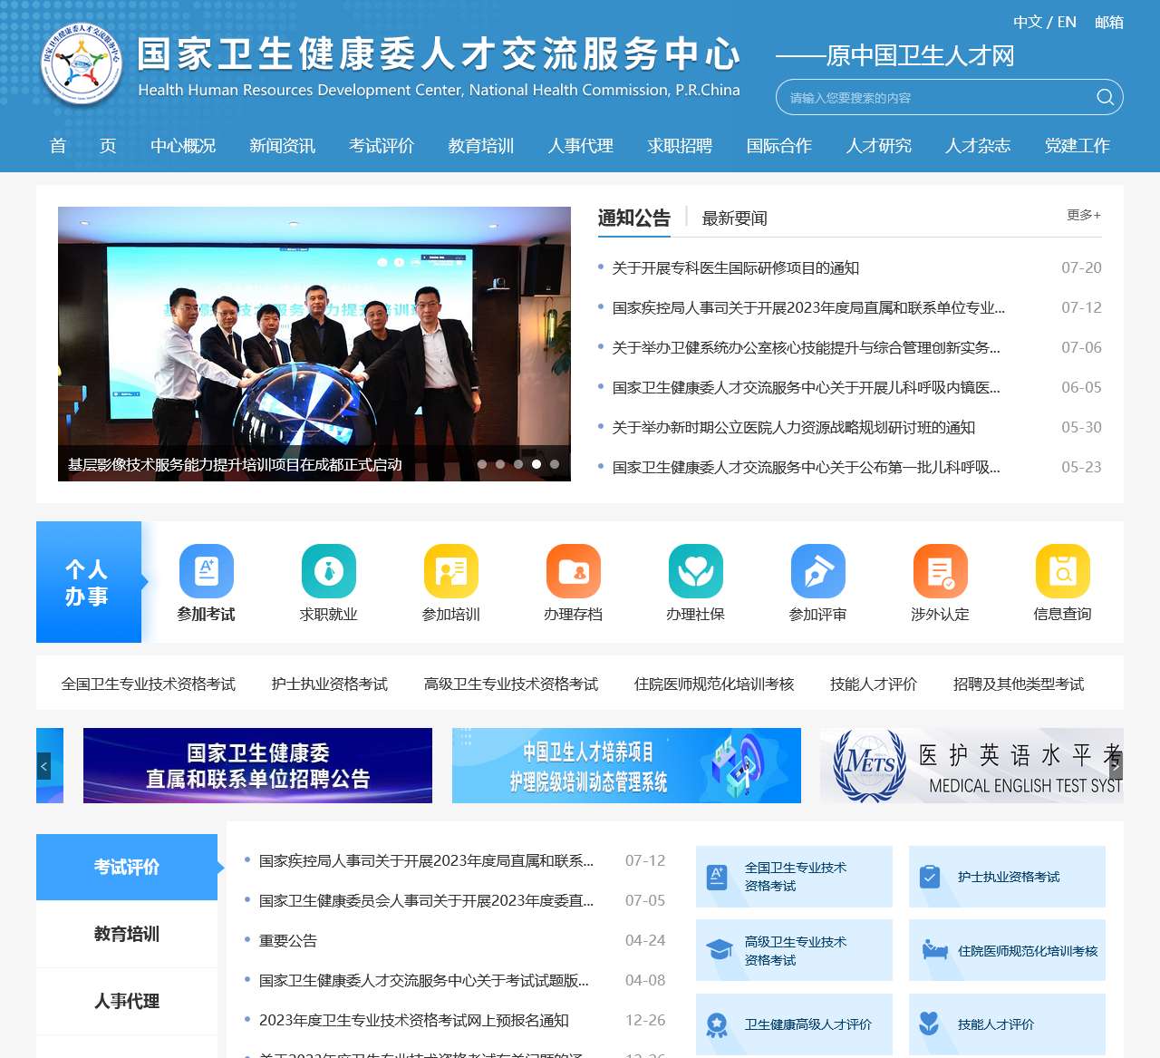Select the fourth carousel slide dot

click(536, 464)
